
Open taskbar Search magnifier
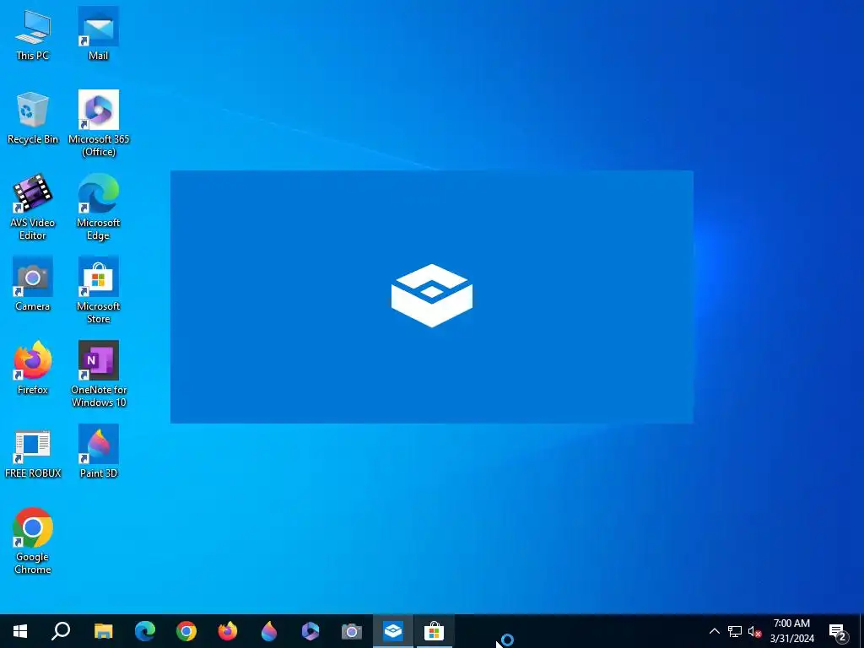tap(61, 631)
